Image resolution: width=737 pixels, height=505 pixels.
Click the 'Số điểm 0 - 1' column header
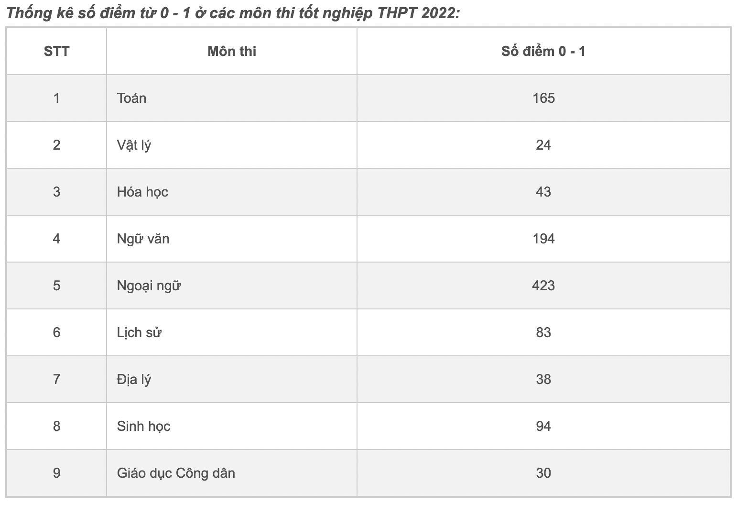coord(543,51)
